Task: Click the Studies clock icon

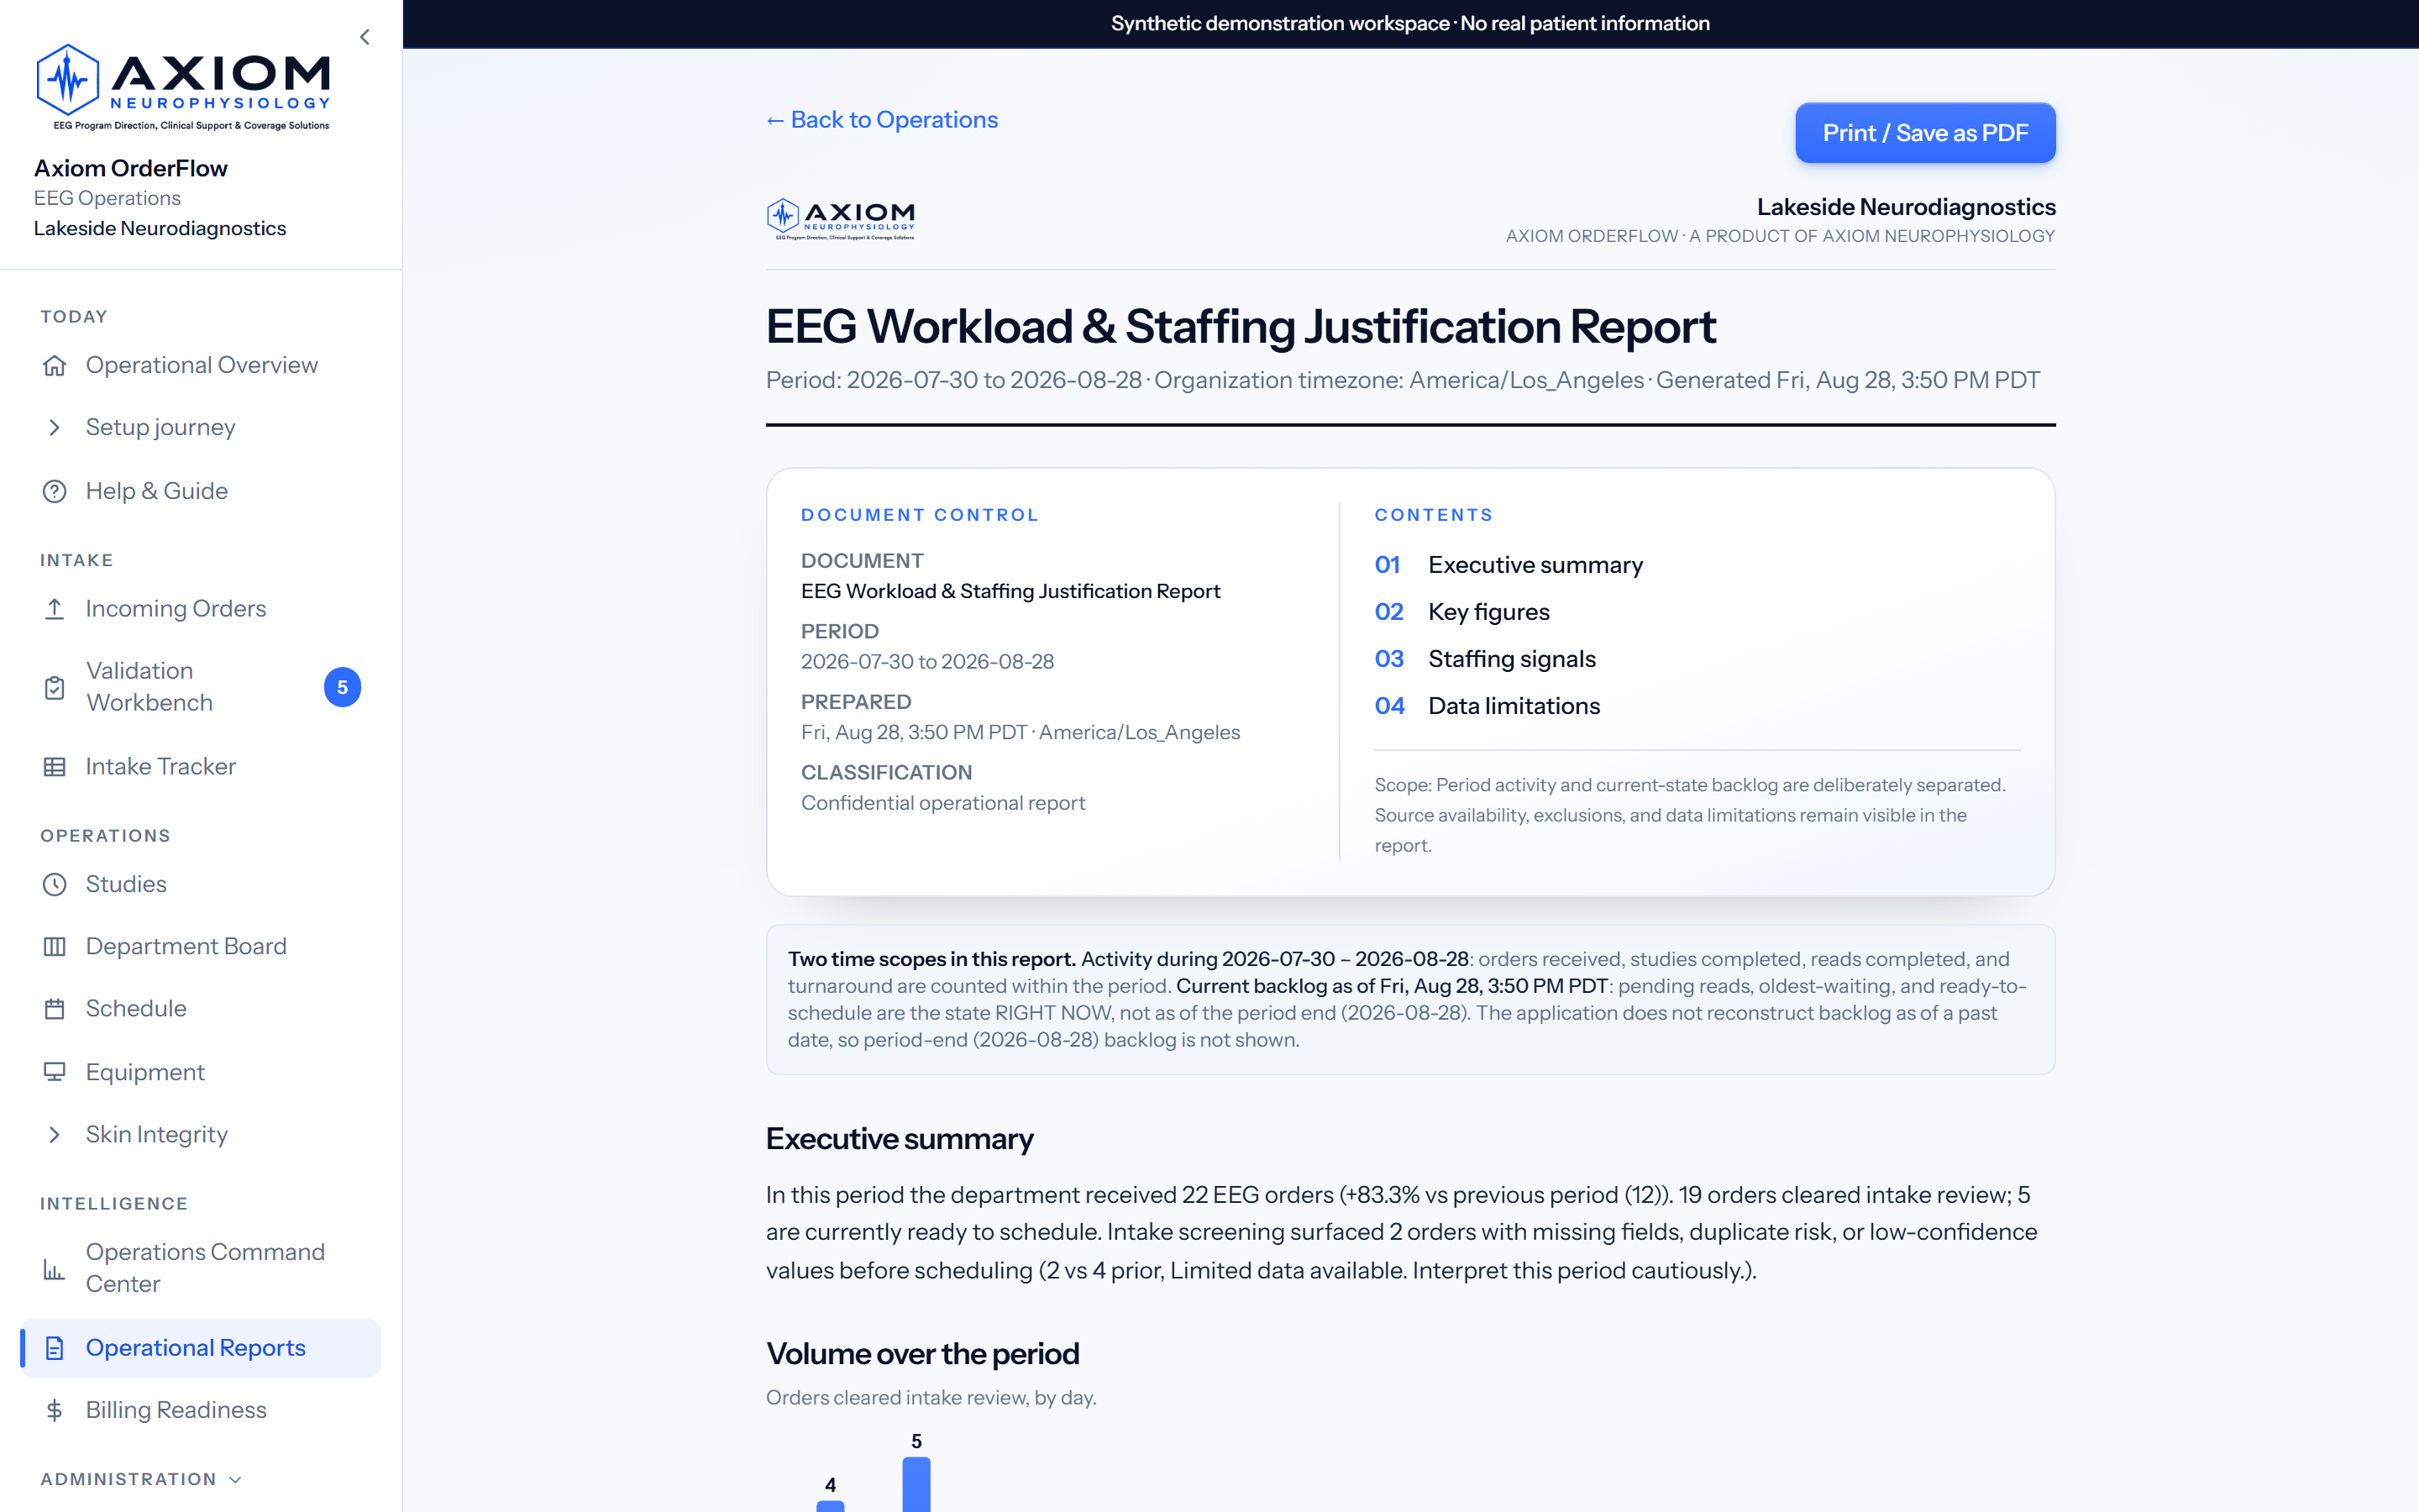Action: coord(55,884)
